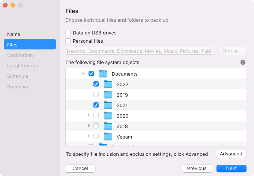Expand the Veeam folder
The image size is (254, 176).
pyautogui.click(x=89, y=137)
